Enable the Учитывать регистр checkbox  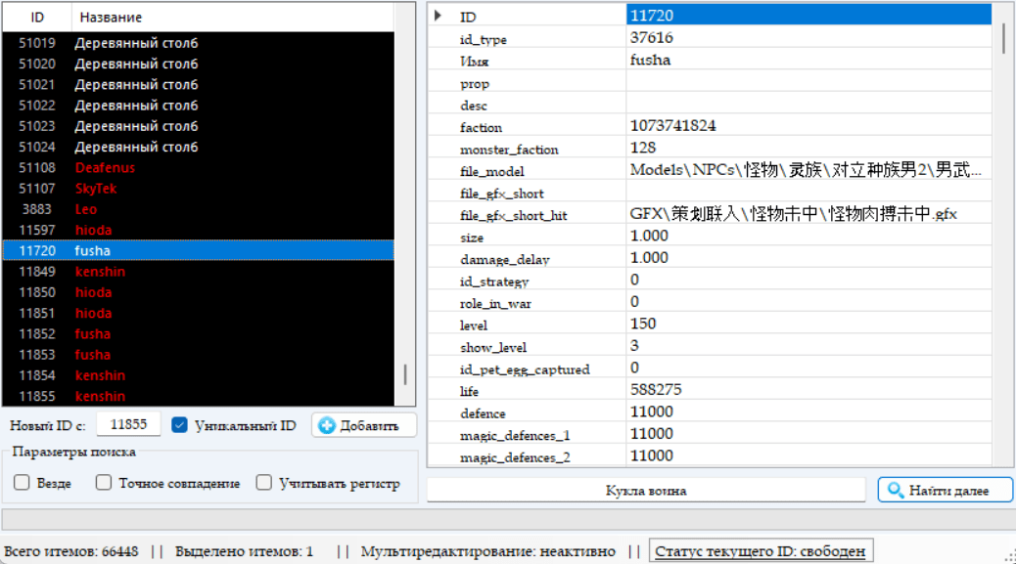coord(264,482)
